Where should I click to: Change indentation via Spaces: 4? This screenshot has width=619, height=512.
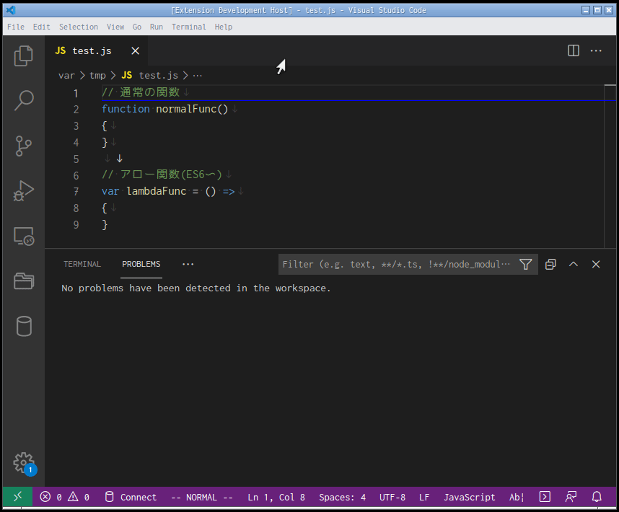tap(342, 497)
